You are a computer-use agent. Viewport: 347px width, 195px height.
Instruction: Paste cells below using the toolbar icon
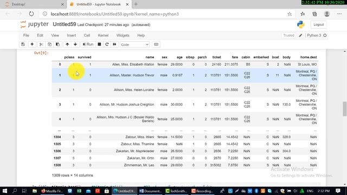[x=58, y=44]
